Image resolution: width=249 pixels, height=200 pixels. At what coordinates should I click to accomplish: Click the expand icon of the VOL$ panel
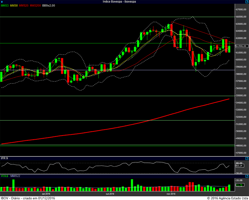(247, 176)
